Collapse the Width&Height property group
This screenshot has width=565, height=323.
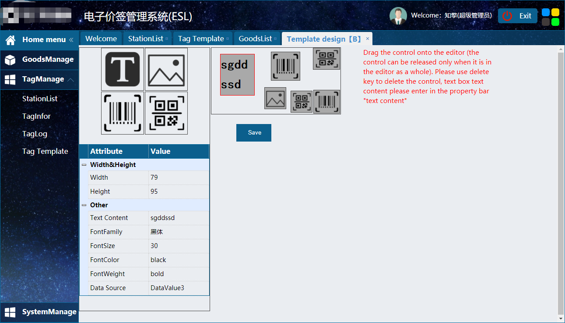[x=84, y=165]
